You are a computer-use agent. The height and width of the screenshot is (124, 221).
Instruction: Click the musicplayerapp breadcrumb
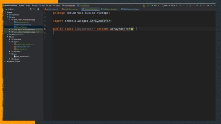point(69,6)
